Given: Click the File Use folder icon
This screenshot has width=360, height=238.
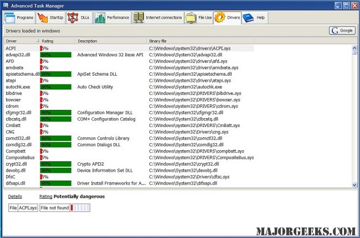Looking at the screenshot, I should coord(191,18).
